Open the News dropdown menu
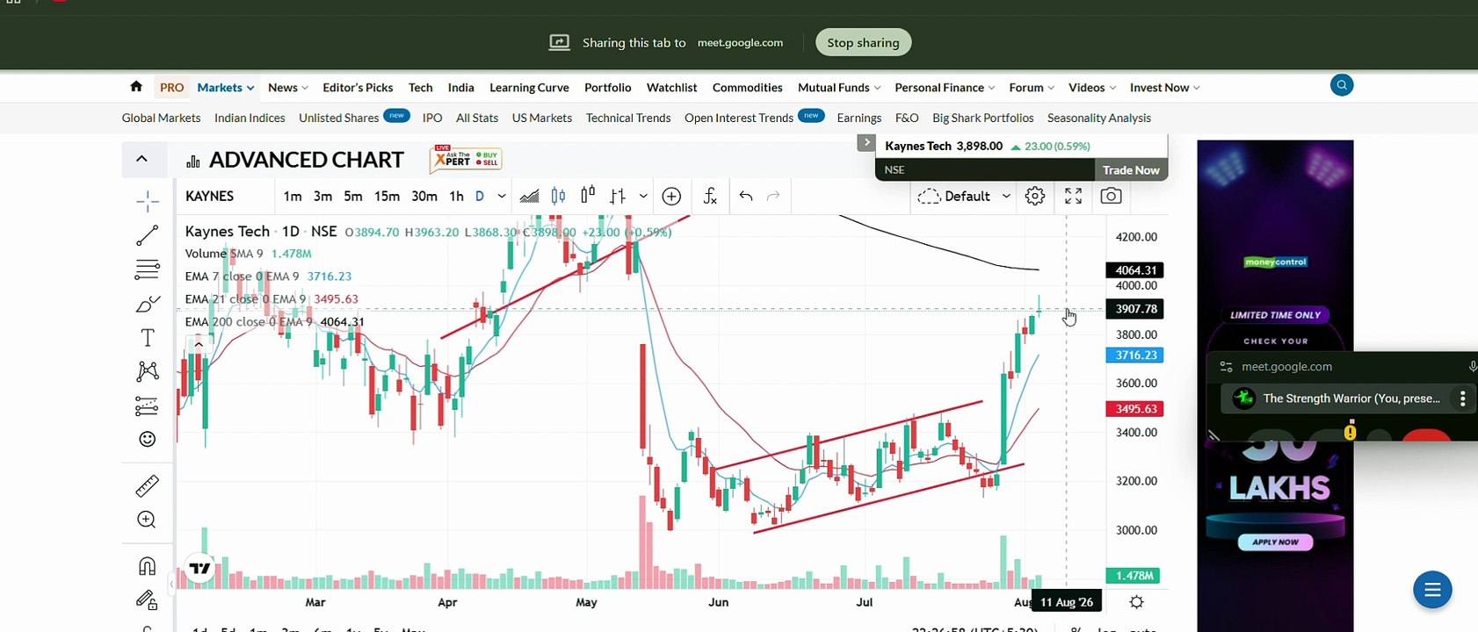 pyautogui.click(x=287, y=87)
